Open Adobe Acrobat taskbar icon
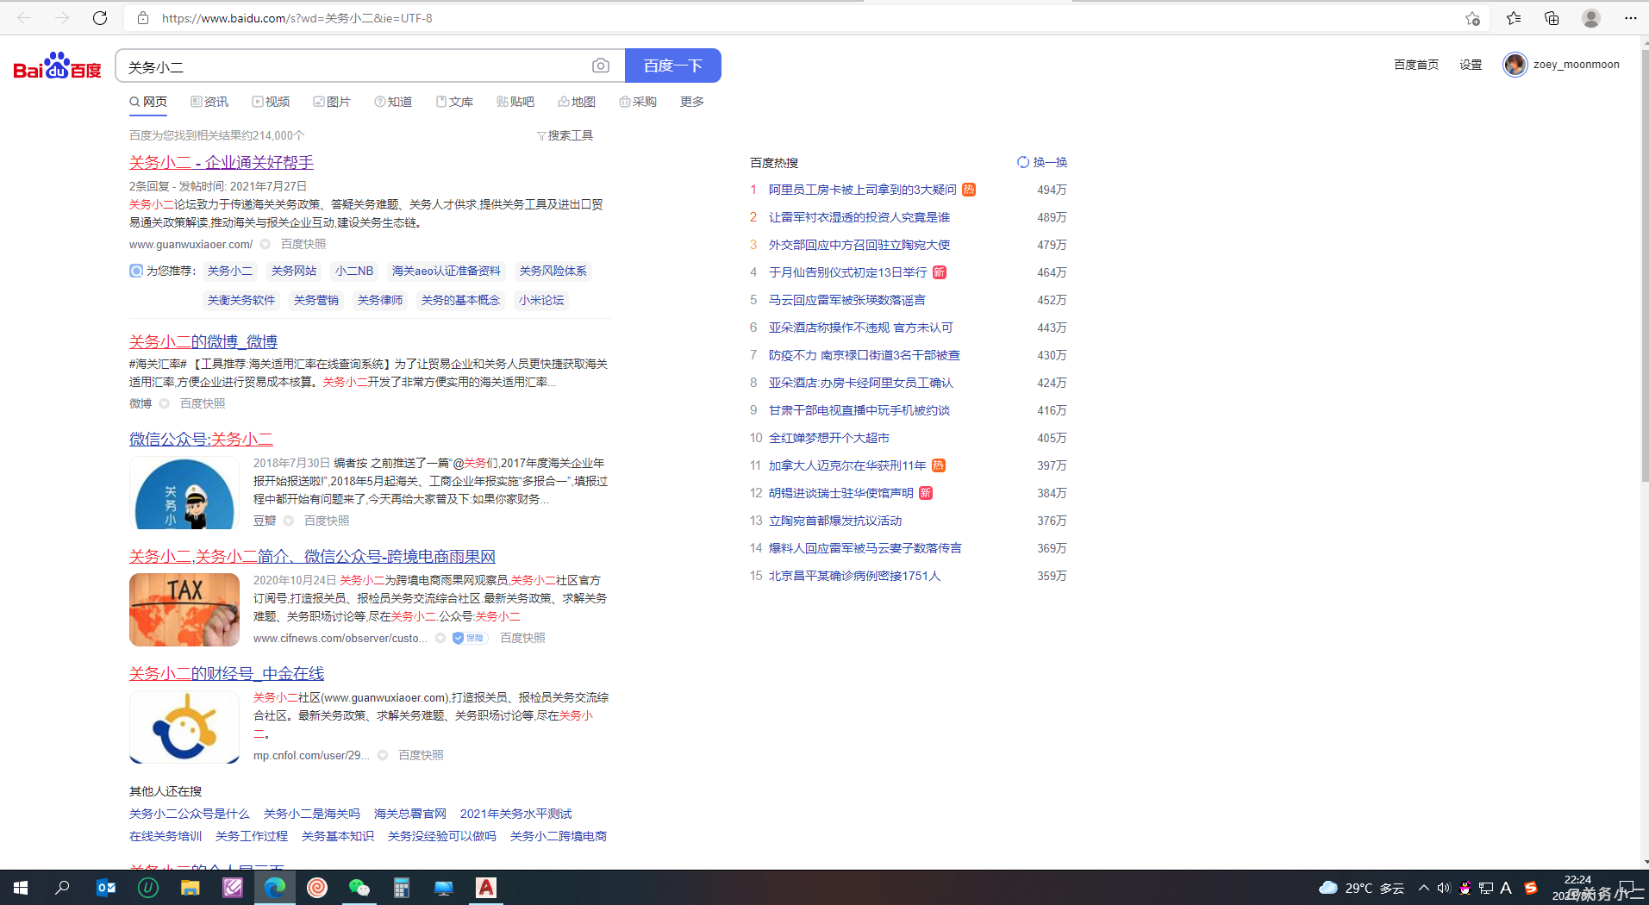The image size is (1649, 905). click(486, 888)
